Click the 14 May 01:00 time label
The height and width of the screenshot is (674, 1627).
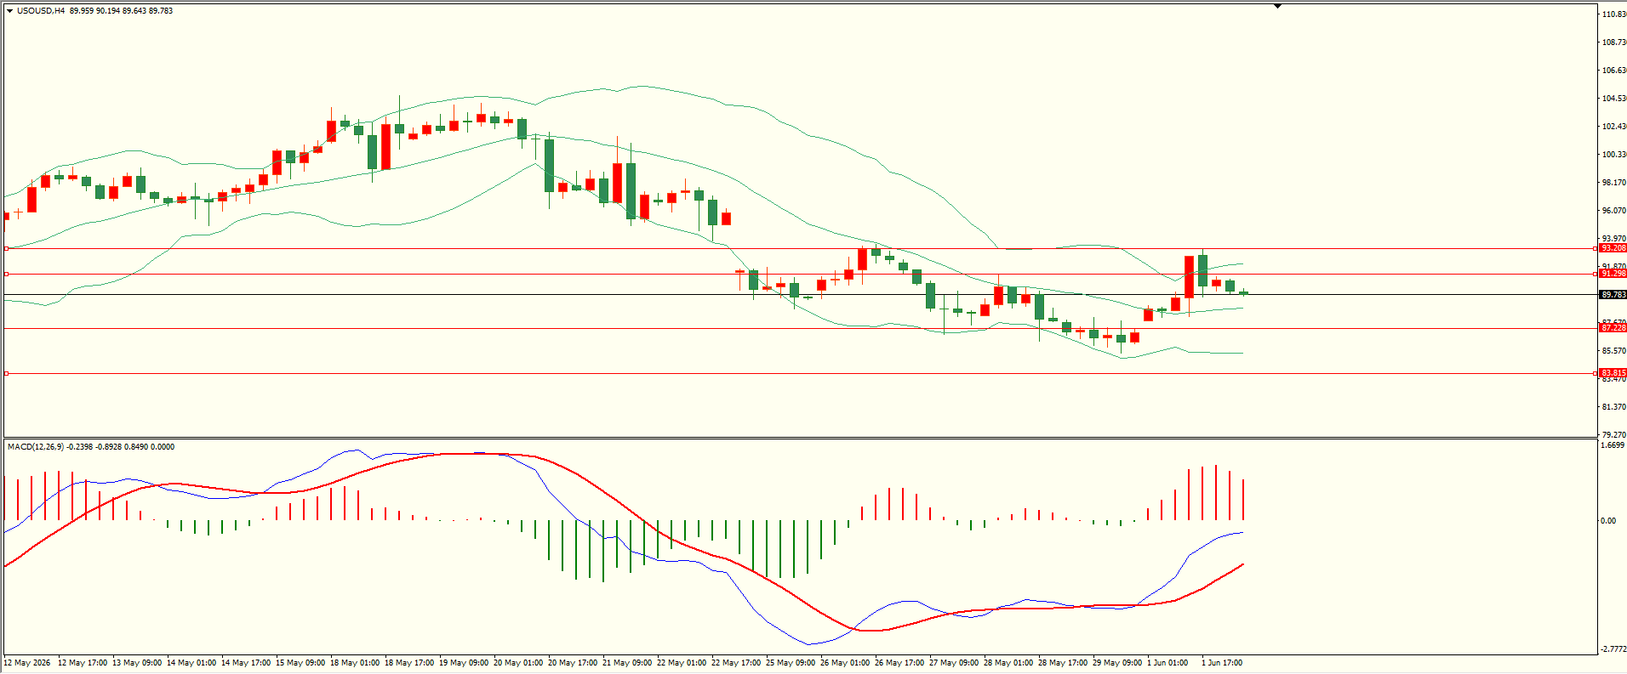[191, 663]
